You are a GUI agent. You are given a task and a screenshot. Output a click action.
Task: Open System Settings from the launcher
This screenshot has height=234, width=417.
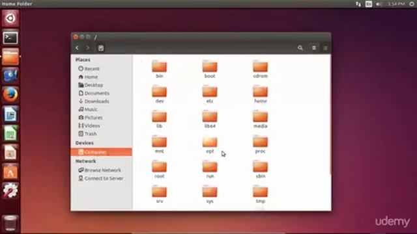click(10, 190)
